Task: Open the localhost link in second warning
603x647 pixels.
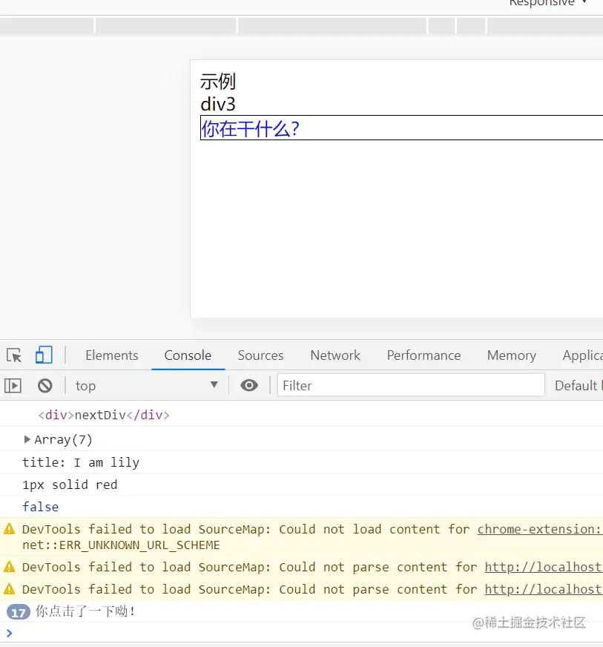Action: pos(544,567)
